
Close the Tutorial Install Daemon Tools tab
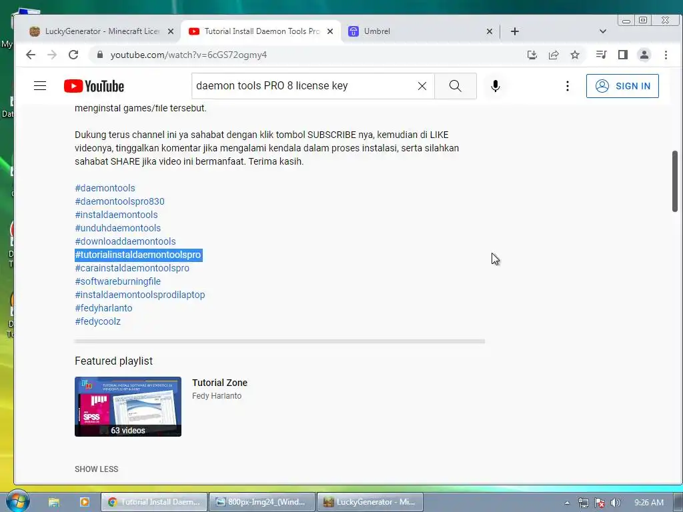[x=330, y=31]
